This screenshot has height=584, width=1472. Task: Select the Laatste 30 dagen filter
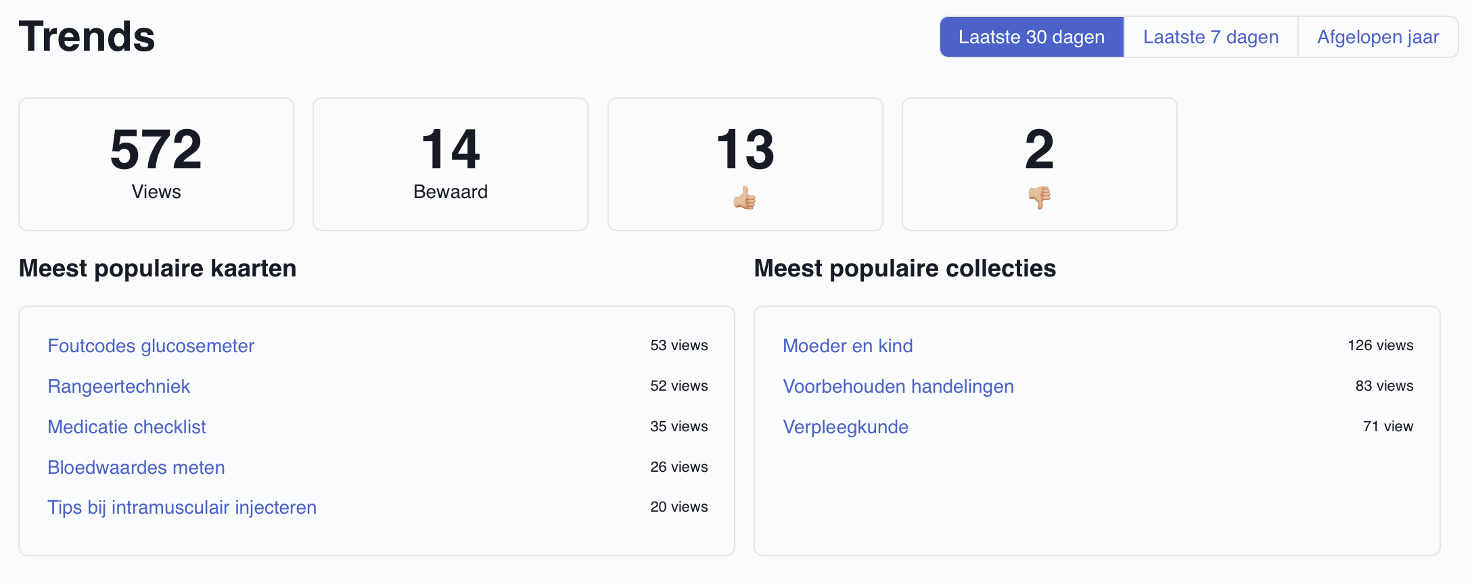tap(1030, 37)
